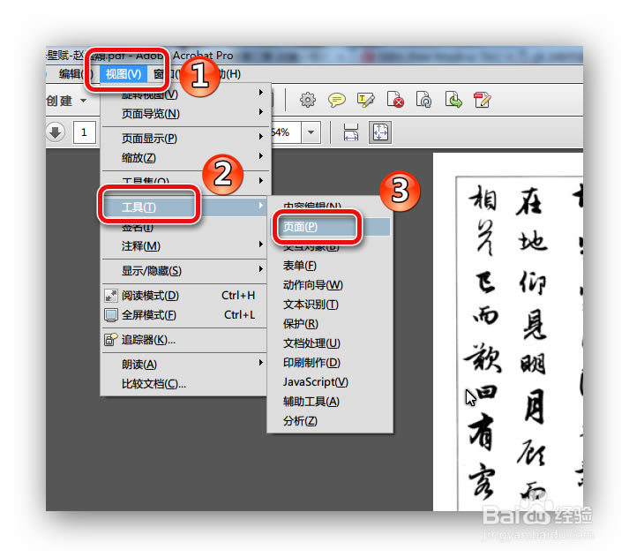Image resolution: width=629 pixels, height=557 pixels.
Task: Click the fit one full page icon
Action: [x=380, y=132]
